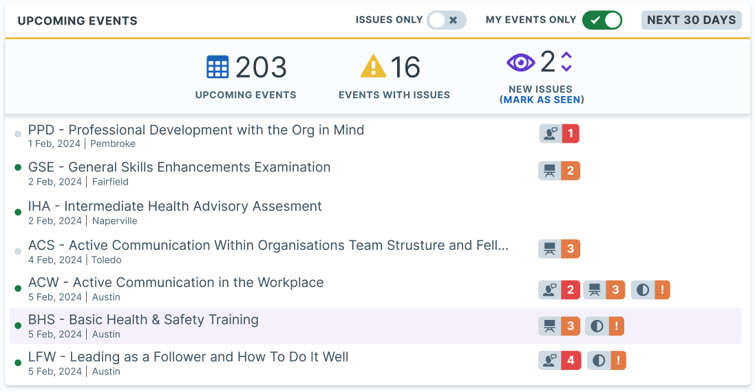Open ACS - Active Communication Within Organisations event

268,246
